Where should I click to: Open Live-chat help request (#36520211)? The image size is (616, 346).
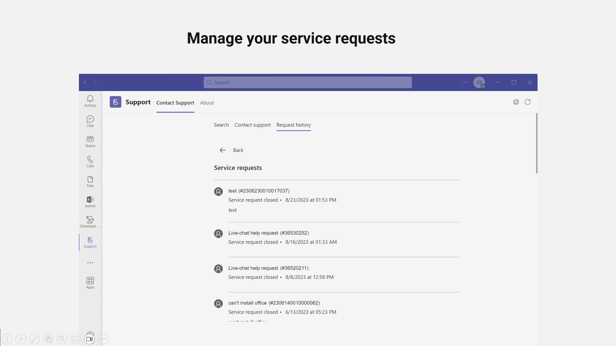coord(268,268)
